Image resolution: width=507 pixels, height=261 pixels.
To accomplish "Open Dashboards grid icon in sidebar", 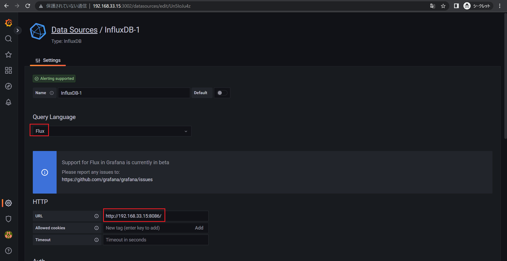I will click(8, 70).
